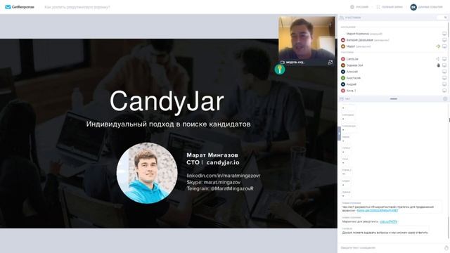Click the screen icon in the Анастасия row

click(444, 78)
